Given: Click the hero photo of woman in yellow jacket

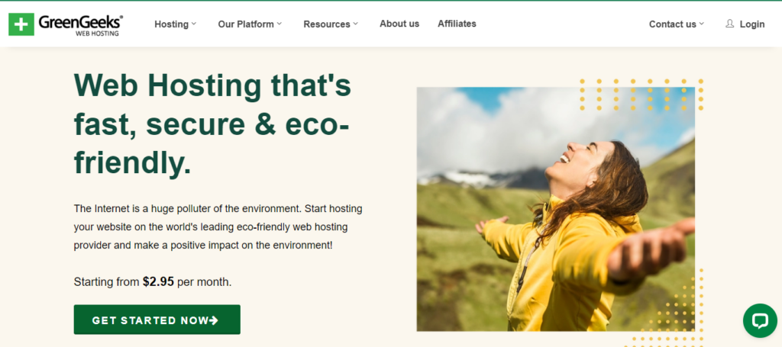Looking at the screenshot, I should click(555, 209).
